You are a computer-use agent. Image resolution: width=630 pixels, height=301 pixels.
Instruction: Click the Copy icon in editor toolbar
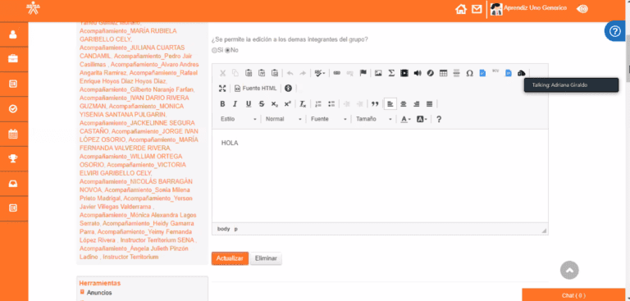click(x=235, y=73)
